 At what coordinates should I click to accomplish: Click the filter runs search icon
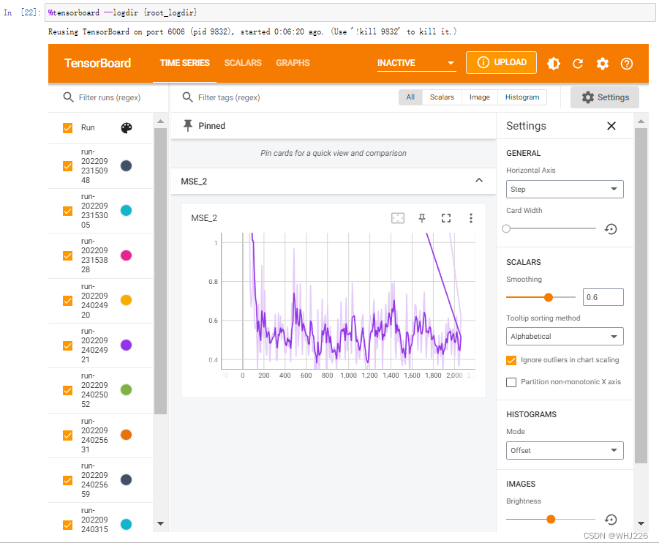click(68, 97)
